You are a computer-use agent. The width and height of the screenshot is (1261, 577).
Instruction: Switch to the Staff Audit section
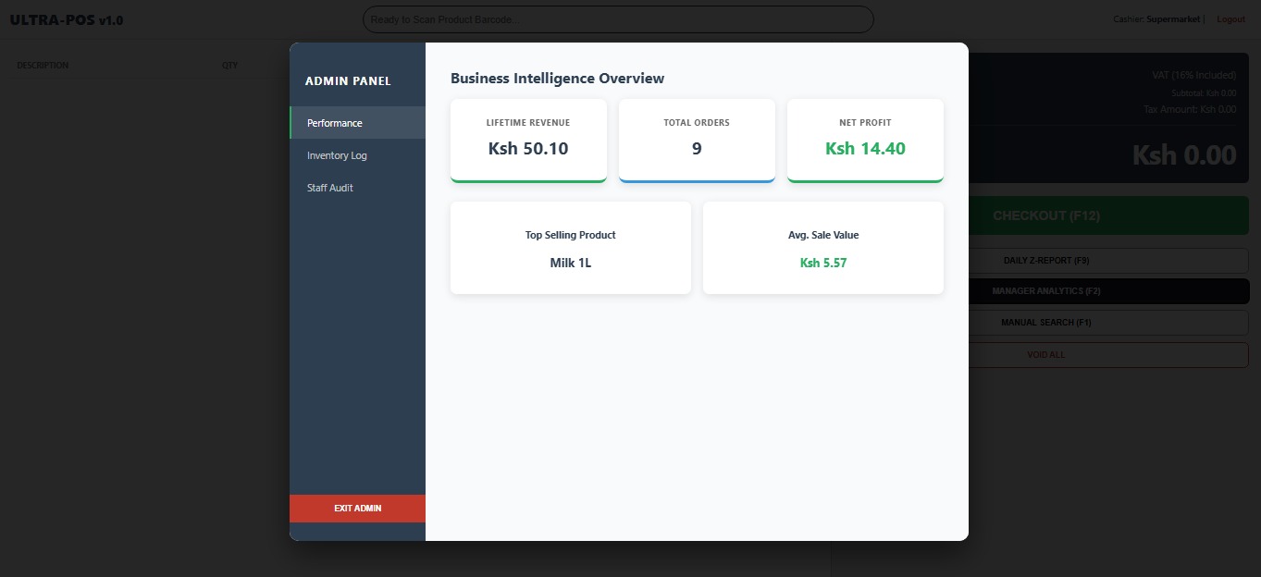(329, 187)
